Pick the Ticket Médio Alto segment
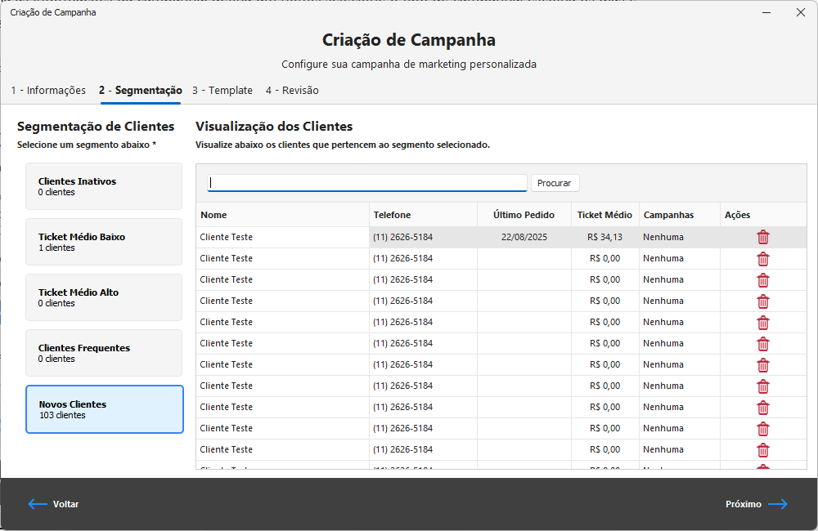This screenshot has height=531, width=818. click(104, 297)
